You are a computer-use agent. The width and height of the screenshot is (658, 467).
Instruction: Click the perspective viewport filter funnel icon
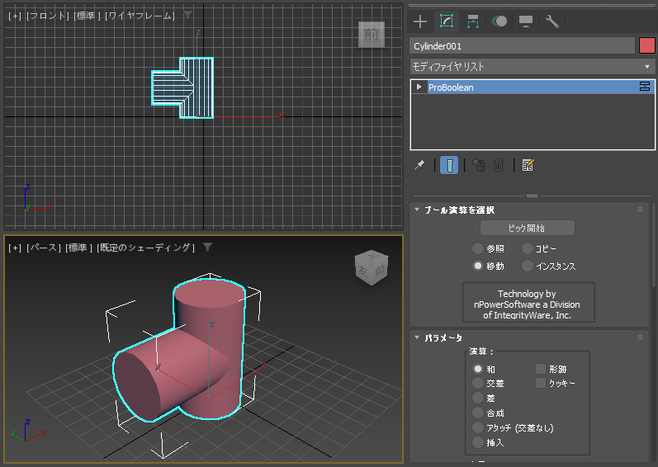[207, 248]
